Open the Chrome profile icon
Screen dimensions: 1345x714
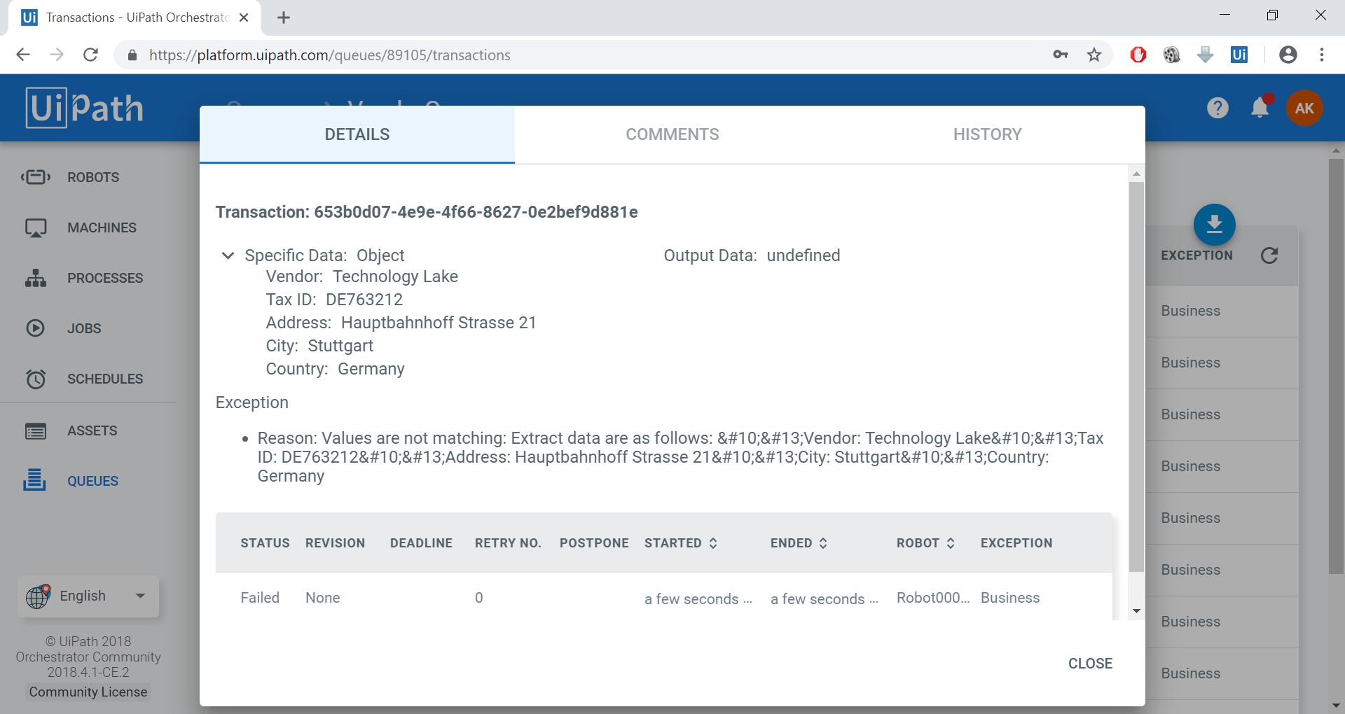(1288, 55)
